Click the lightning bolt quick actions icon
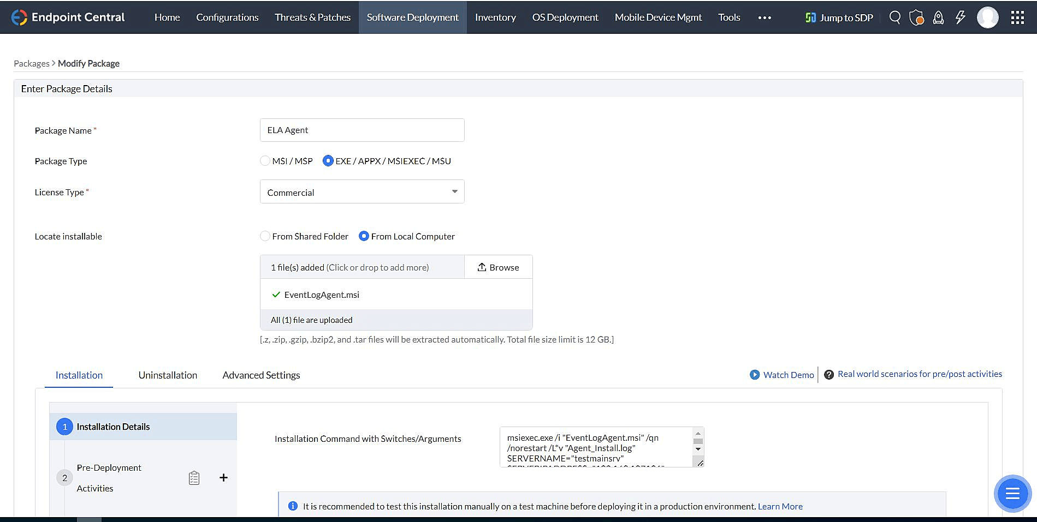 coord(960,17)
